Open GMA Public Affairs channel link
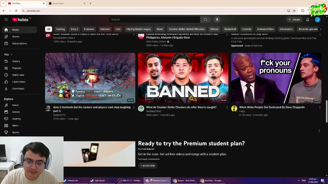The image size is (328, 184). tap(156, 42)
